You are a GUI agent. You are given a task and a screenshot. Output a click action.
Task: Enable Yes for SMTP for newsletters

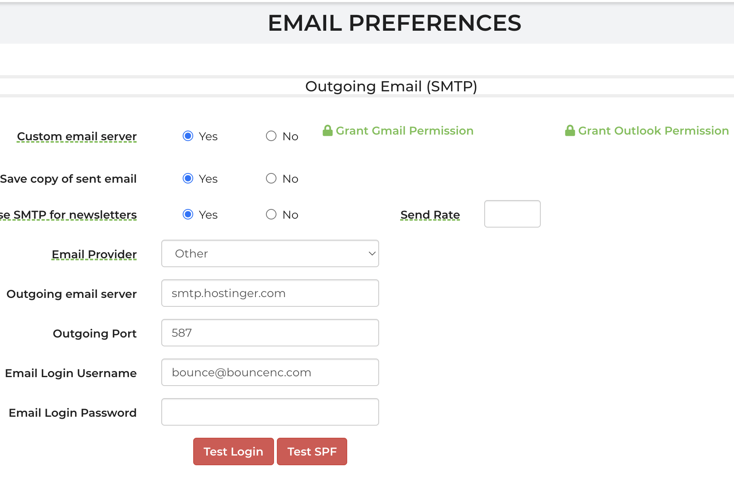pos(188,214)
